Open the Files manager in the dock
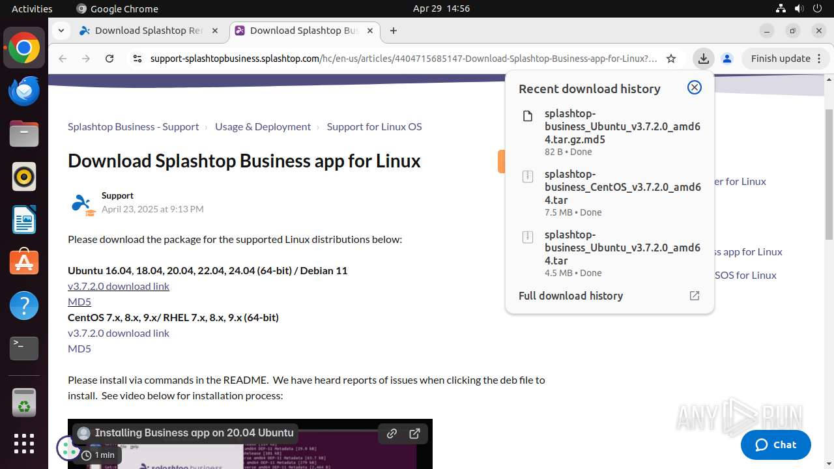Viewport: 834px width, 469px height. tap(24, 134)
